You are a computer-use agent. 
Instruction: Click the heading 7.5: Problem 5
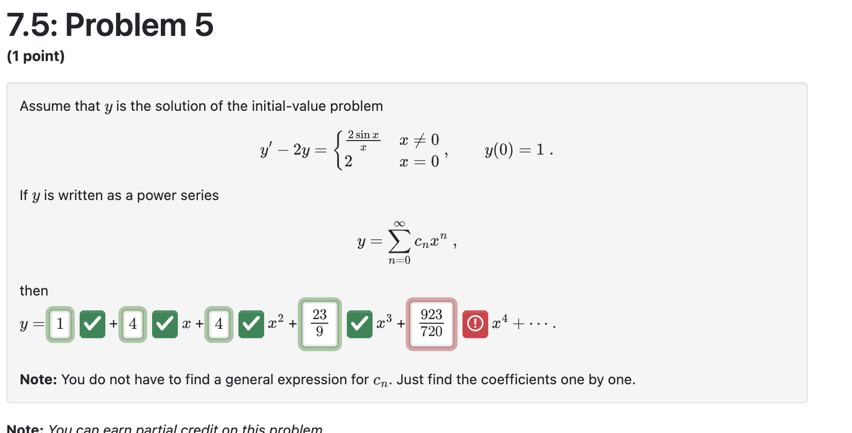coord(109,25)
